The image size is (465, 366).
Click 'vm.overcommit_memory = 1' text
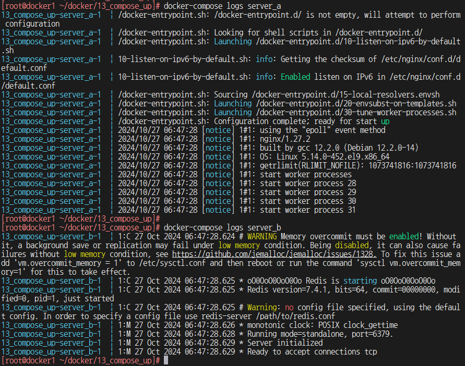coord(68,263)
